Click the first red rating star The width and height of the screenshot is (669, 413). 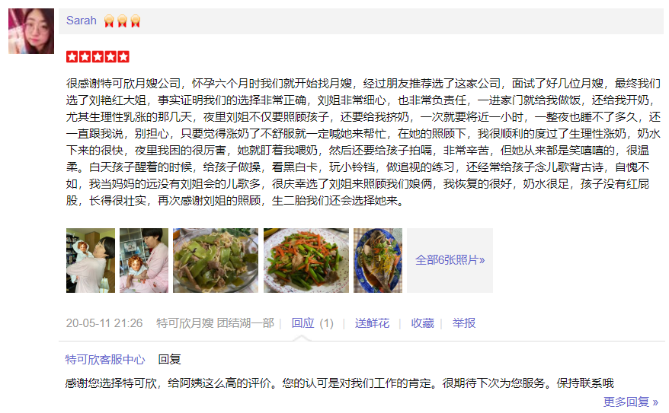tap(72, 56)
